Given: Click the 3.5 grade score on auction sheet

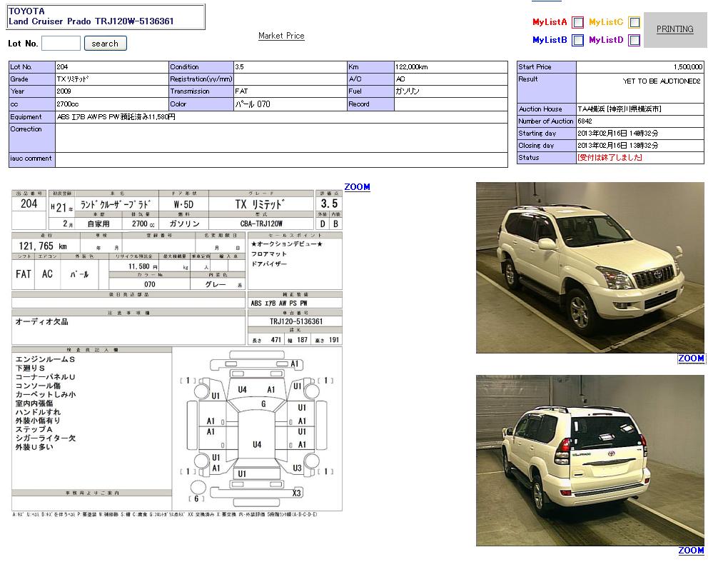Looking at the screenshot, I should [329, 204].
